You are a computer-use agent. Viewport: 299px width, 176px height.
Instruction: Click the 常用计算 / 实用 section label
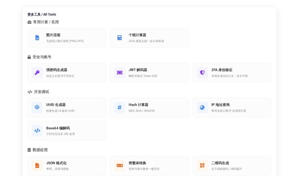pos(46,22)
